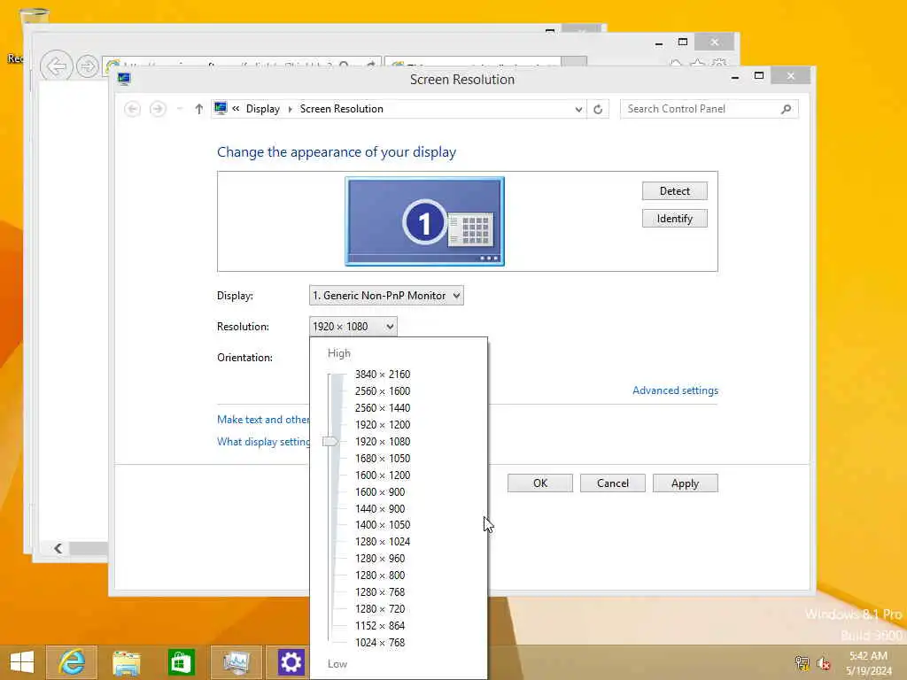Choose 3840 × 2160 resolution
This screenshot has height=680, width=907.
pos(383,375)
